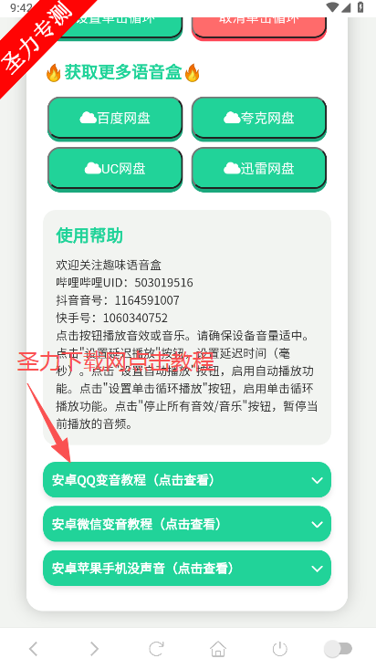Click the cloud icon on 夸克网盘

coord(232,118)
